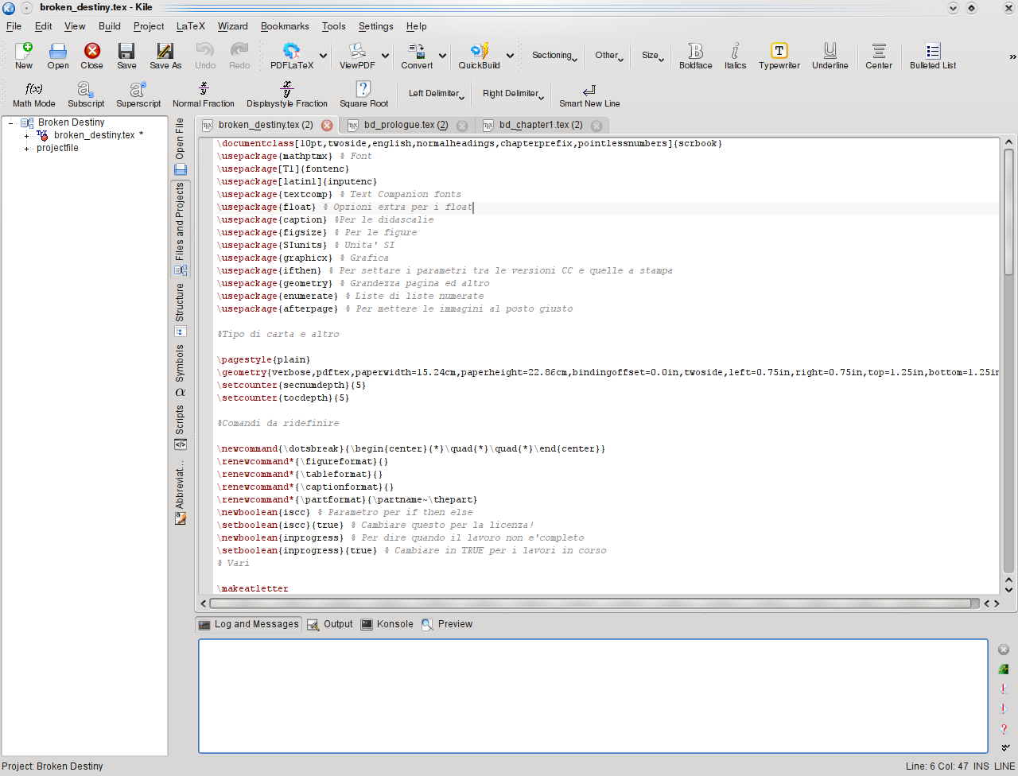Insert a Square Root
Image resolution: width=1018 pixels, height=776 pixels.
click(x=363, y=94)
